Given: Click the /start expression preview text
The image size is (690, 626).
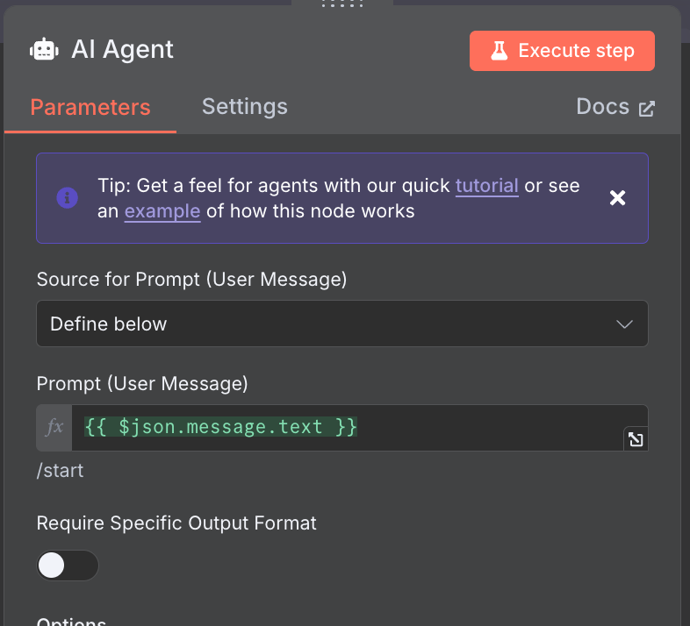Looking at the screenshot, I should click(61, 471).
